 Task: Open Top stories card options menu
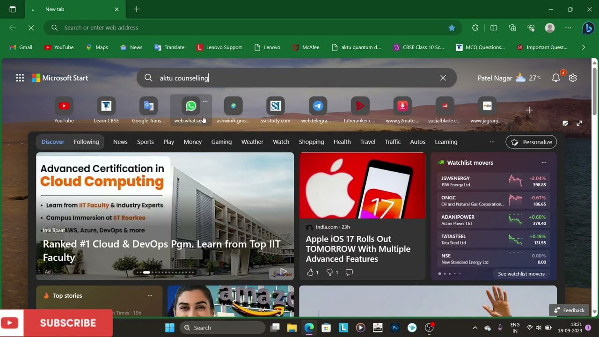point(150,295)
